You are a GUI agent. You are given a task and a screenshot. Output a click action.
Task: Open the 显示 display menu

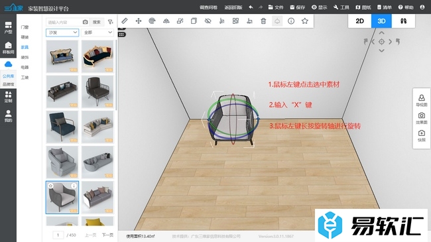(x=320, y=7)
